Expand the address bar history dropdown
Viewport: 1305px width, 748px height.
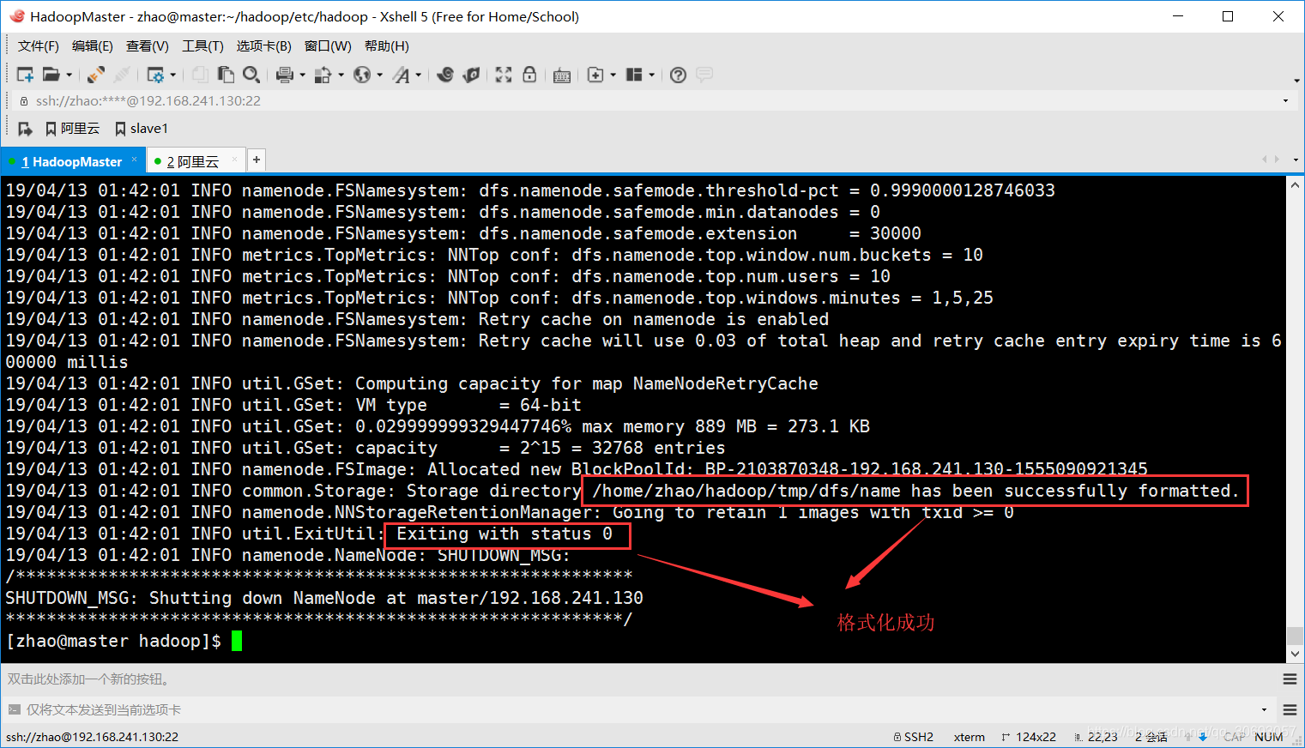point(1285,101)
